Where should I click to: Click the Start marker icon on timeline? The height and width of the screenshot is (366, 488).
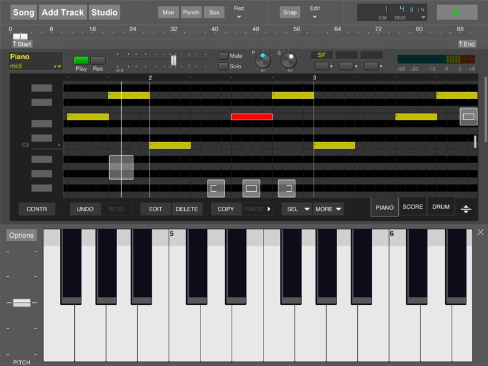coord(22,44)
